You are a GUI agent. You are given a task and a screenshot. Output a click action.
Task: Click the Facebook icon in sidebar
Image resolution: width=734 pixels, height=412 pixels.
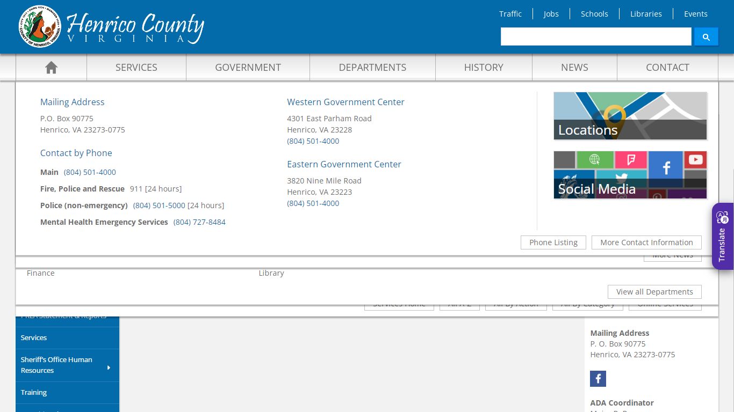[x=598, y=379]
